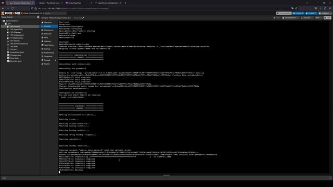Click the browser reload icon
Screen dimensions: 333x187
click(x=12, y=8)
